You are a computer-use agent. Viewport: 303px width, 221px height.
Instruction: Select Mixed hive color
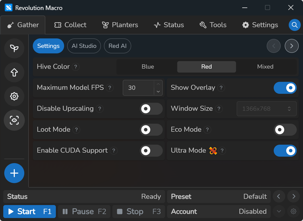265,67
